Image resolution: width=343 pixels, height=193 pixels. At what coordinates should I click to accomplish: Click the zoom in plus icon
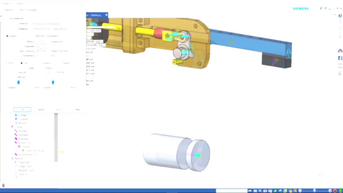[330, 191]
